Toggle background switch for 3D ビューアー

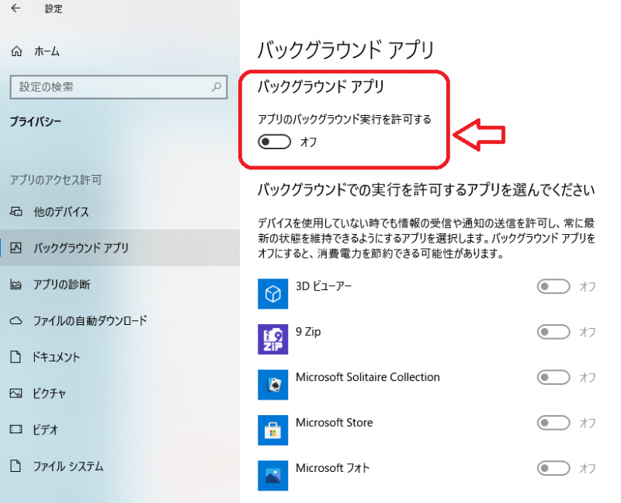click(553, 287)
